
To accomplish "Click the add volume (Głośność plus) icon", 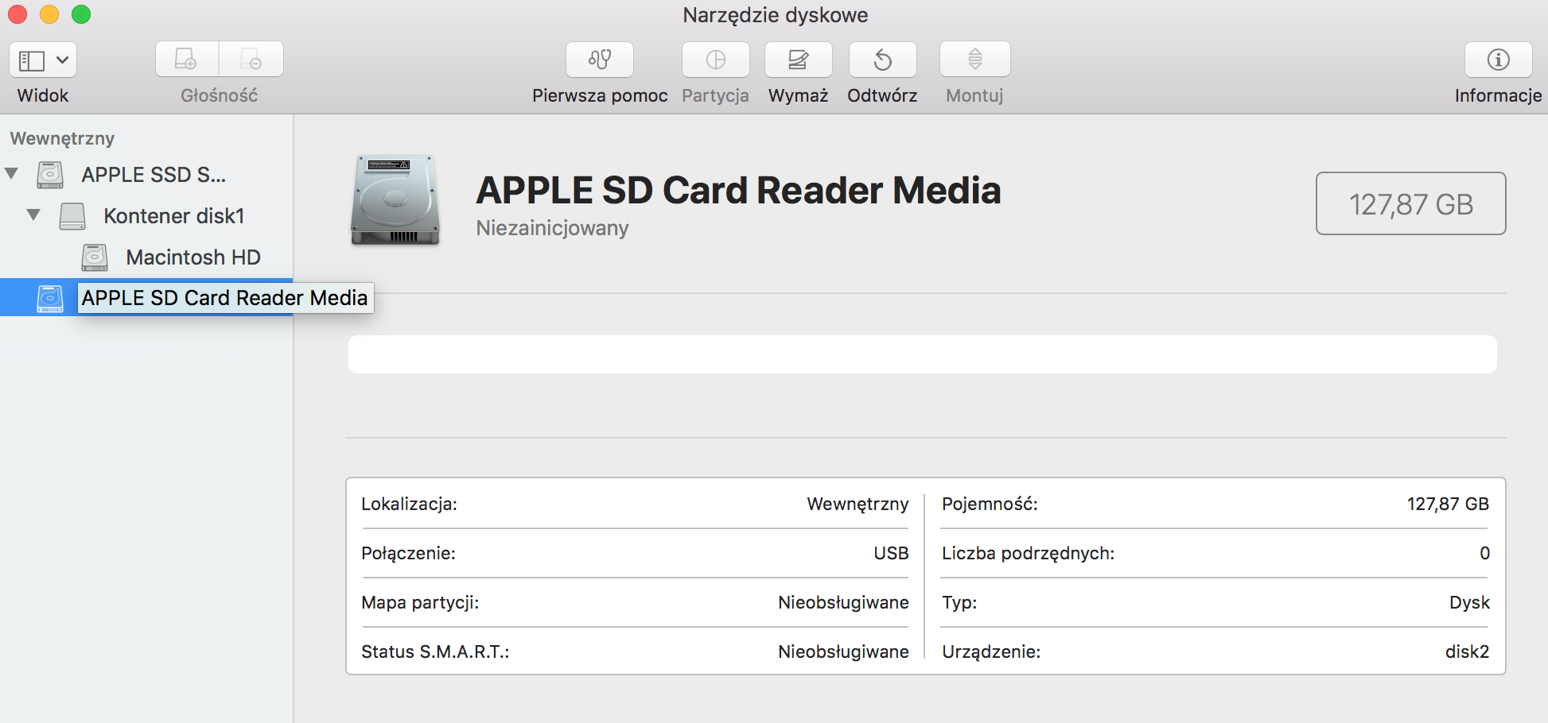I will 187,60.
